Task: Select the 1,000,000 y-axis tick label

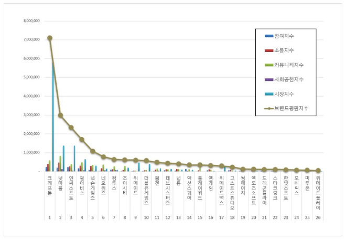Action: tap(32, 153)
